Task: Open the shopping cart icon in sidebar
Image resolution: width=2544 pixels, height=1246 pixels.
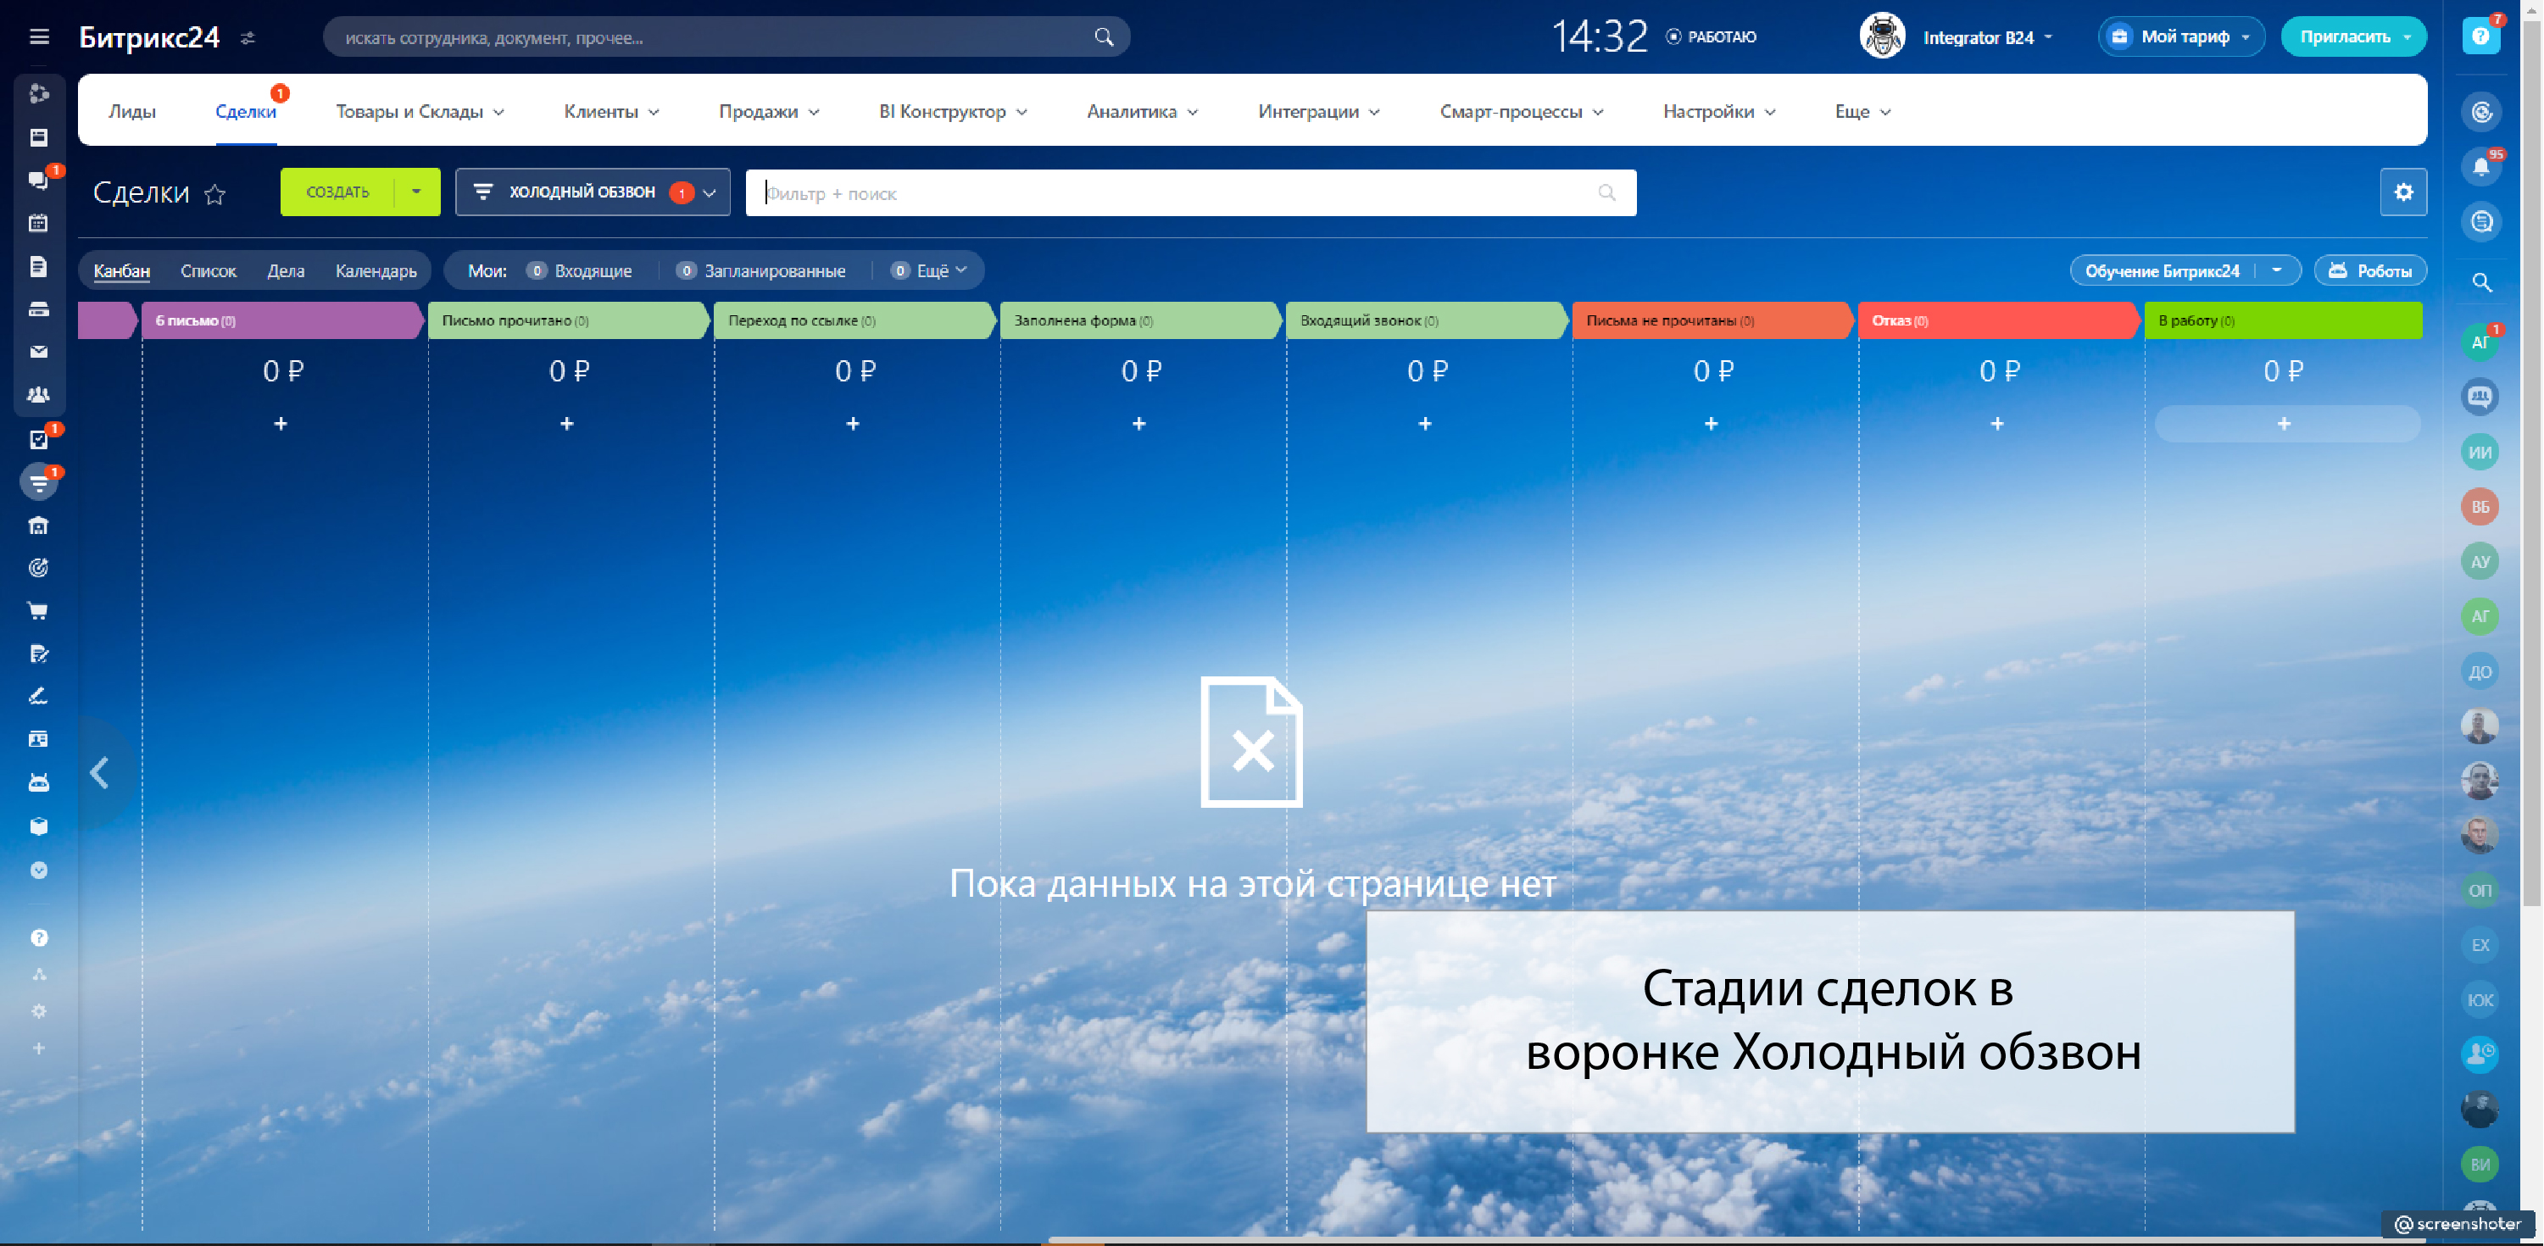Action: tap(38, 611)
